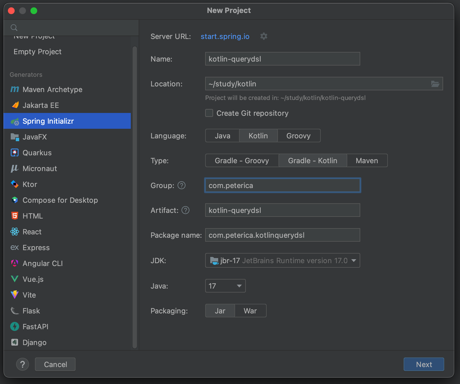This screenshot has width=460, height=384.
Task: Select Maven Archetype from Generators
Action: tap(67, 90)
